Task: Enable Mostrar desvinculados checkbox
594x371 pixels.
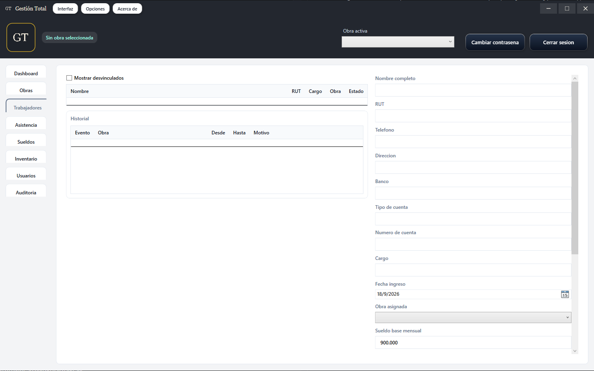Action: tap(69, 78)
